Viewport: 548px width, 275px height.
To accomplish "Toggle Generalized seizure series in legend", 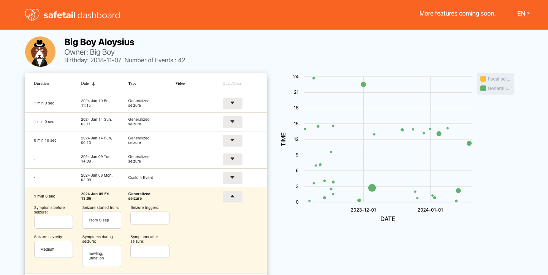I will click(495, 89).
